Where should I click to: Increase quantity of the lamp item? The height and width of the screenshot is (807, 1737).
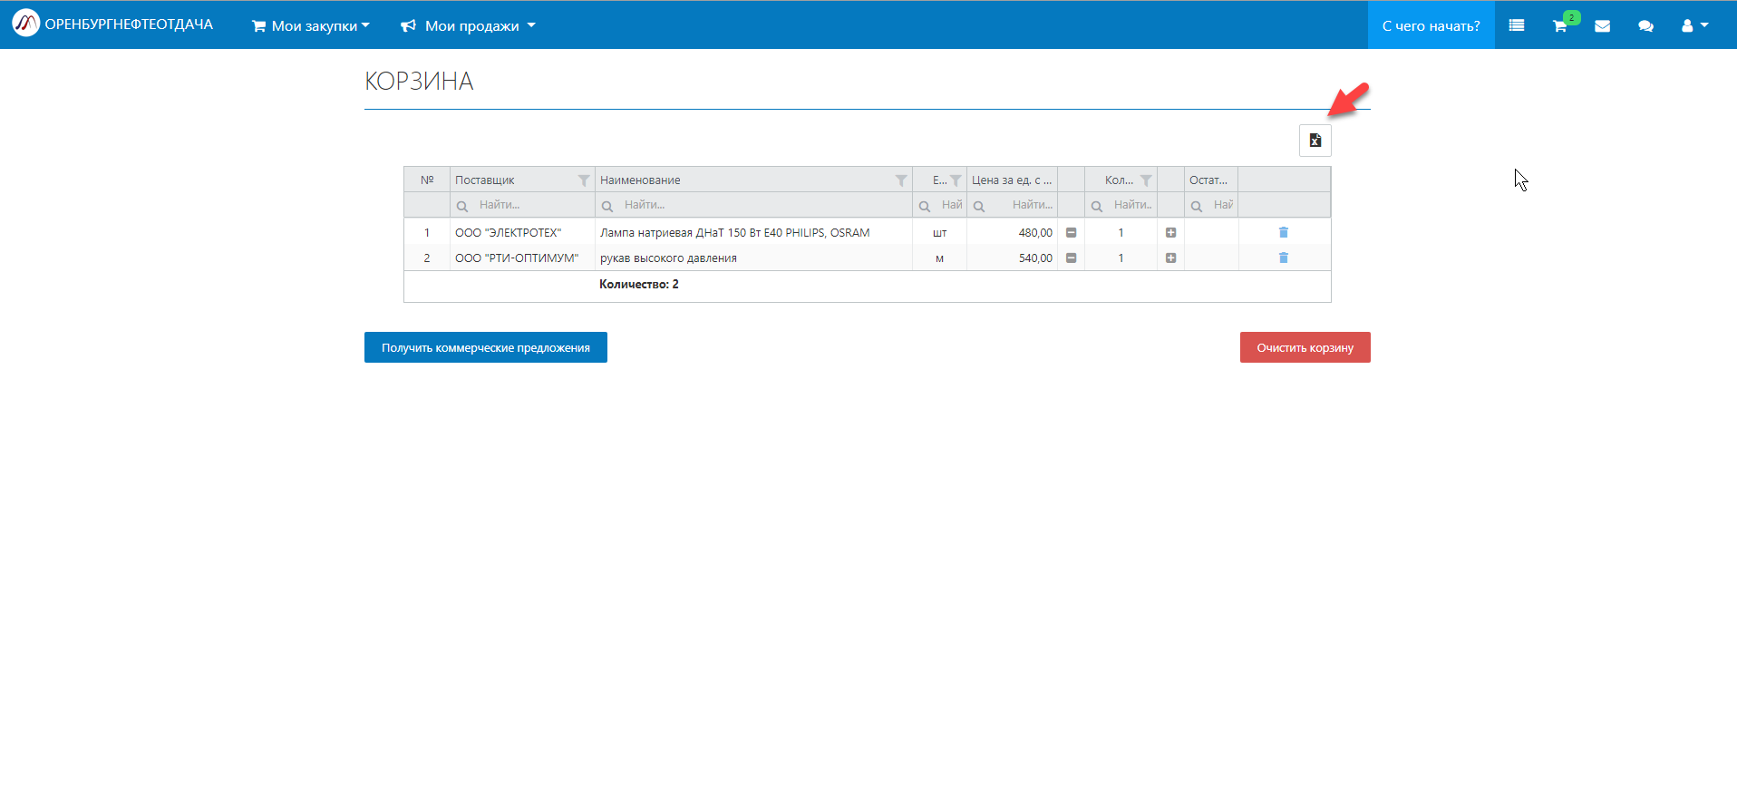pos(1170,233)
